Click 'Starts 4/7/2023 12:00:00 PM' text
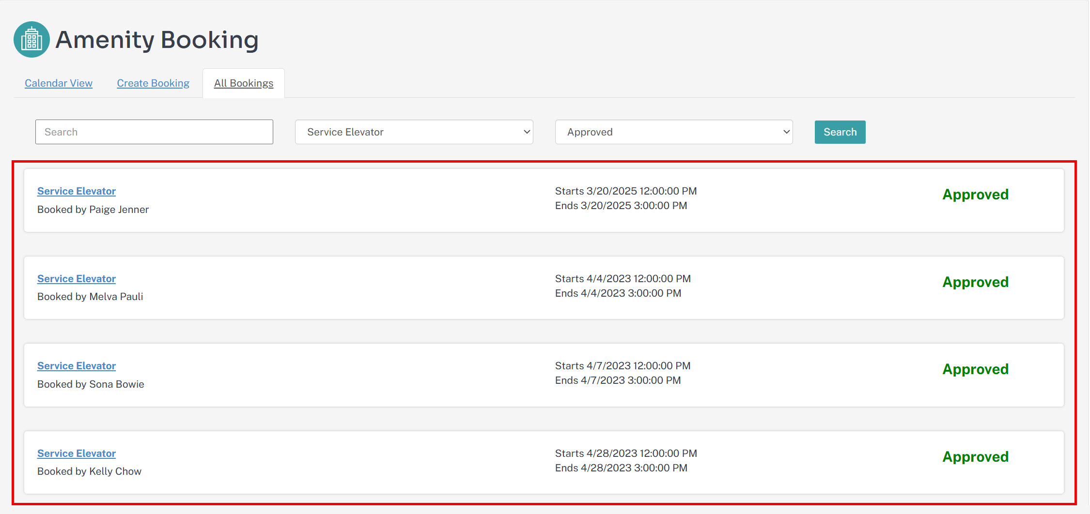Screen dimensions: 1090x514 [x=623, y=366]
